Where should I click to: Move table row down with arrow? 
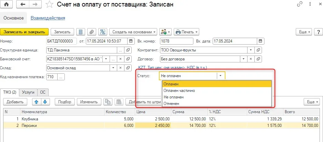pyautogui.click(x=46, y=102)
